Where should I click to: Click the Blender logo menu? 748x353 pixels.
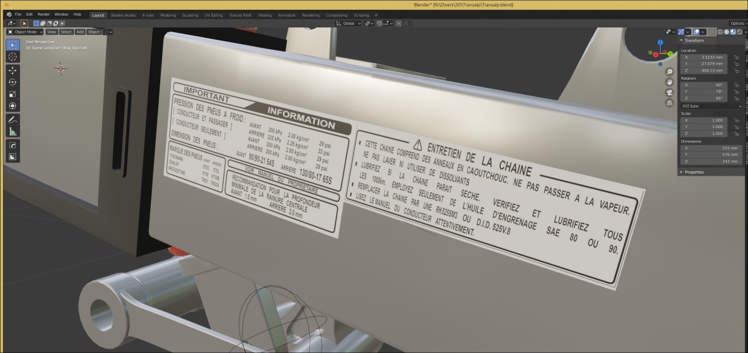coord(9,14)
